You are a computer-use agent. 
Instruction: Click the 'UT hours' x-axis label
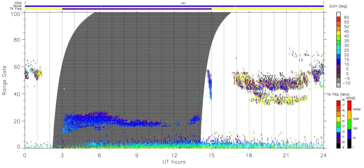coord(174,162)
